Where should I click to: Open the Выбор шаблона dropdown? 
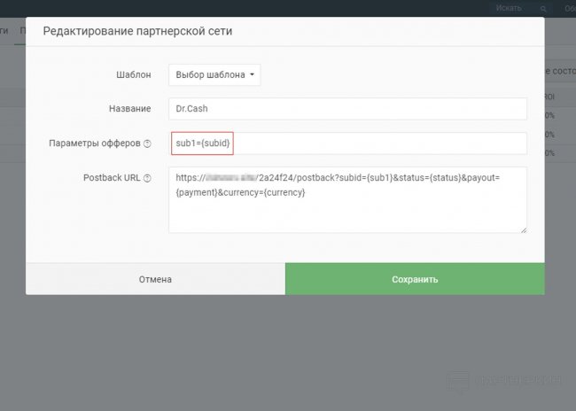coord(214,75)
